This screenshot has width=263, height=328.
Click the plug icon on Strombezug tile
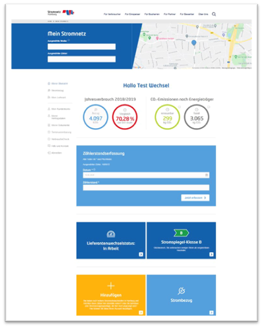pyautogui.click(x=182, y=291)
